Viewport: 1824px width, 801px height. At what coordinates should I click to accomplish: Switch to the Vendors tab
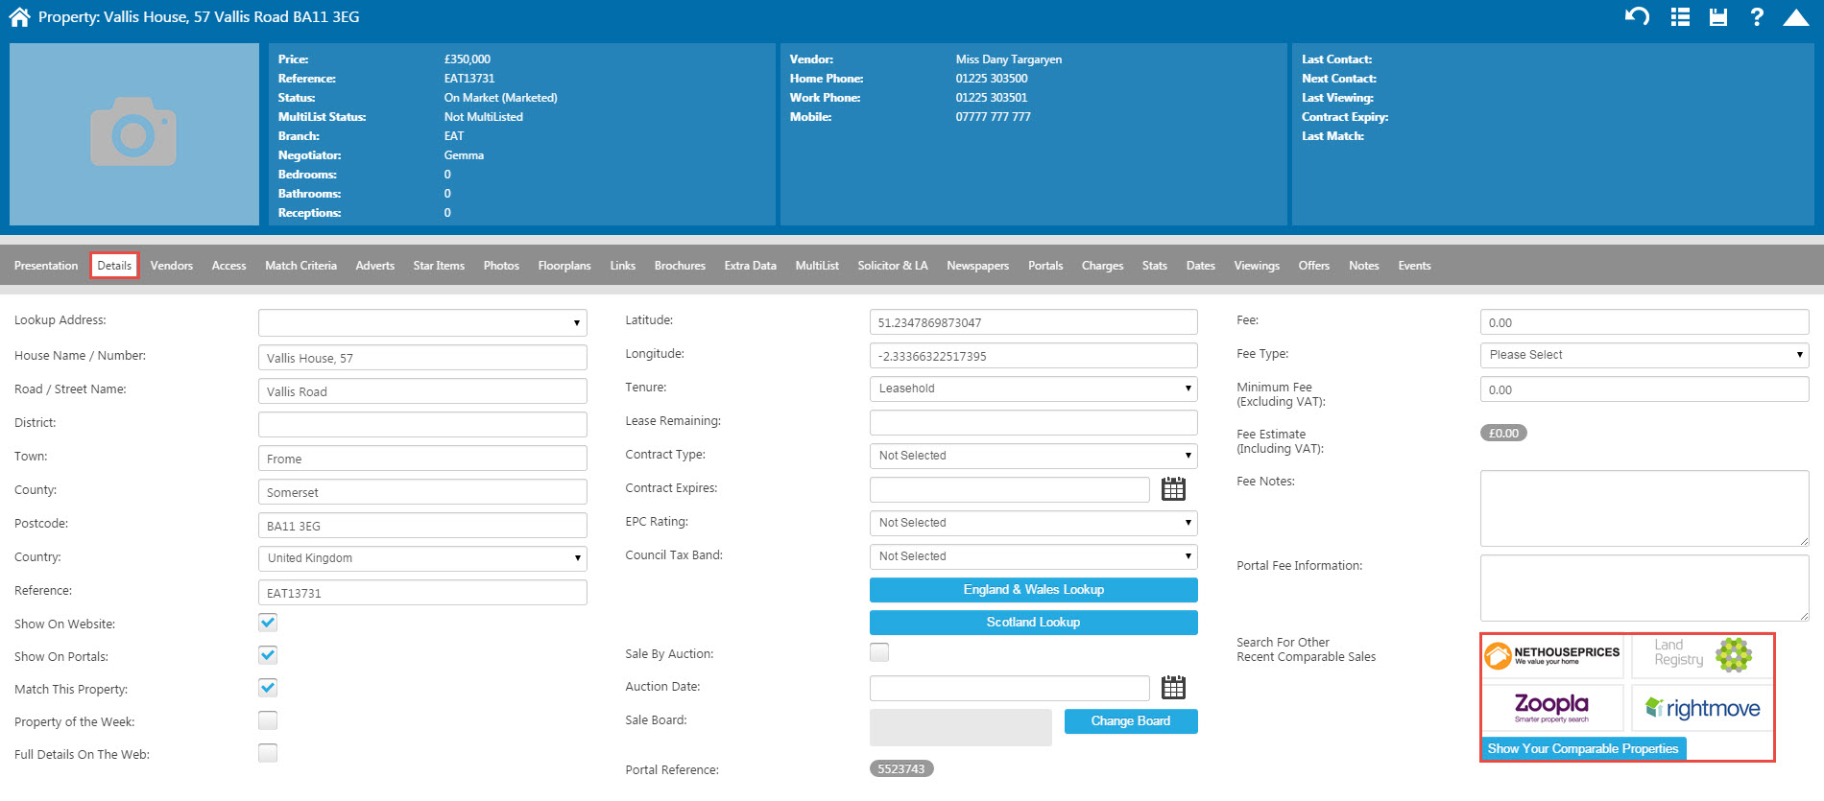click(172, 266)
